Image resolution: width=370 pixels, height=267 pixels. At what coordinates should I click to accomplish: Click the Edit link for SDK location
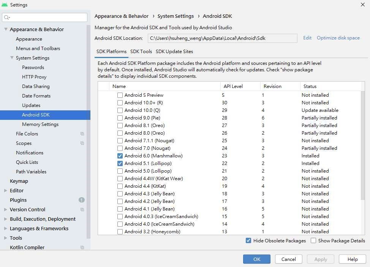307,38
